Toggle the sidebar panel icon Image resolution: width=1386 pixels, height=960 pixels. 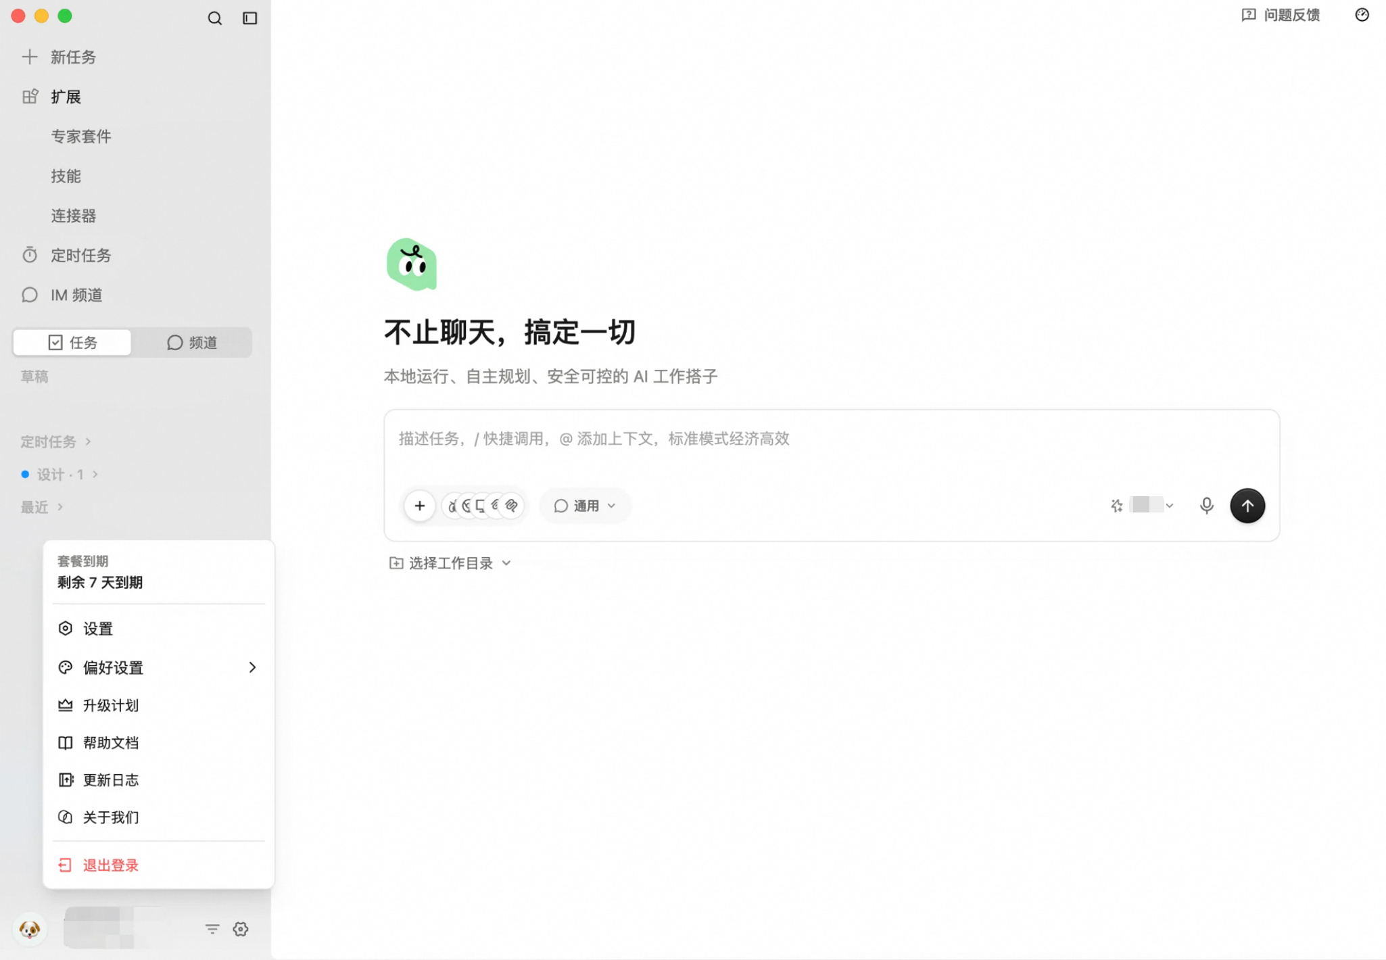tap(249, 18)
